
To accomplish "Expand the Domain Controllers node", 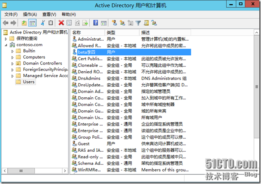I will pos(12,64).
